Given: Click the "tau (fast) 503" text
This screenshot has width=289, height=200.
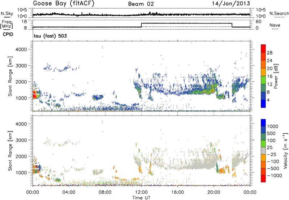Looking at the screenshot, I should [50, 36].
